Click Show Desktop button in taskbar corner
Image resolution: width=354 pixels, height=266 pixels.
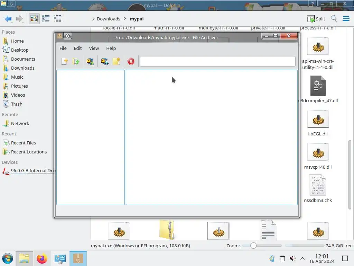(345, 258)
